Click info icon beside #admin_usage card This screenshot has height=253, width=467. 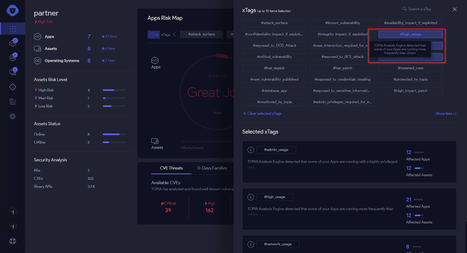click(251, 150)
